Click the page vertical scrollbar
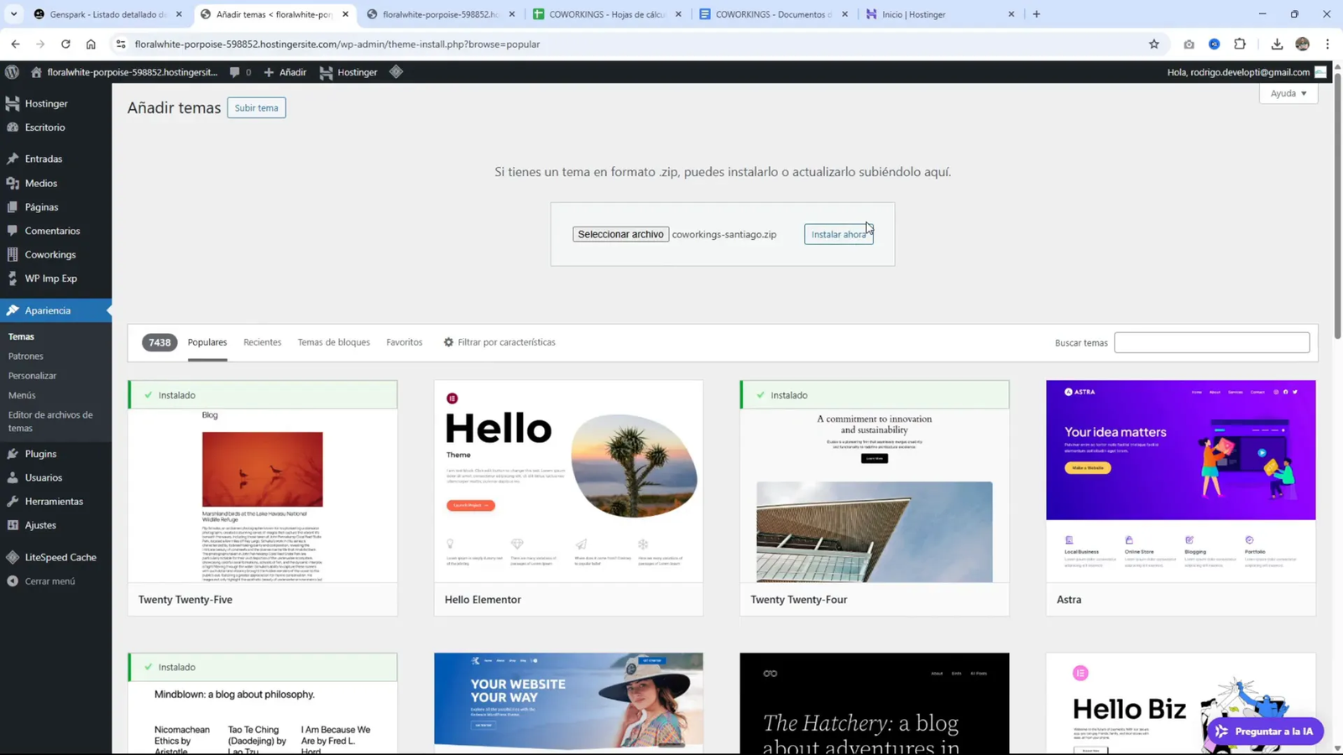This screenshot has height=755, width=1343. pyautogui.click(x=1338, y=206)
